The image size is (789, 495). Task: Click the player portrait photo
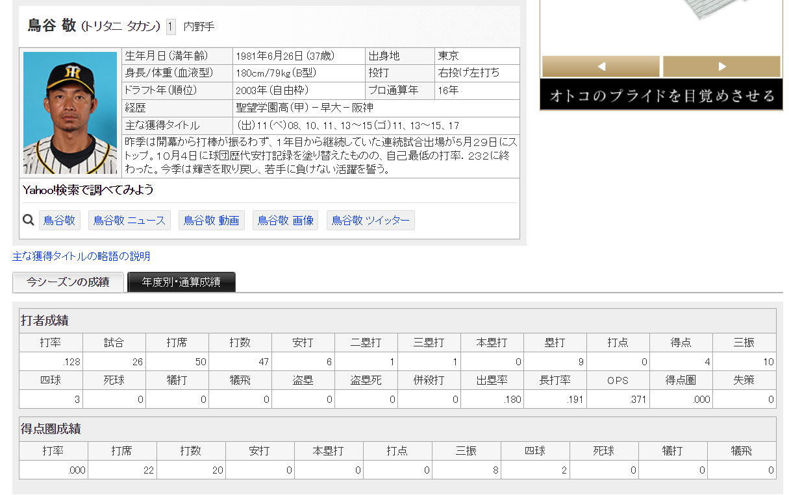(x=70, y=113)
